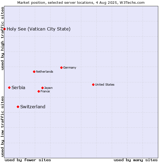Click the Holy See (Vatican City State) label
Image resolution: width=162 pixels, height=162 pixels.
39,29
